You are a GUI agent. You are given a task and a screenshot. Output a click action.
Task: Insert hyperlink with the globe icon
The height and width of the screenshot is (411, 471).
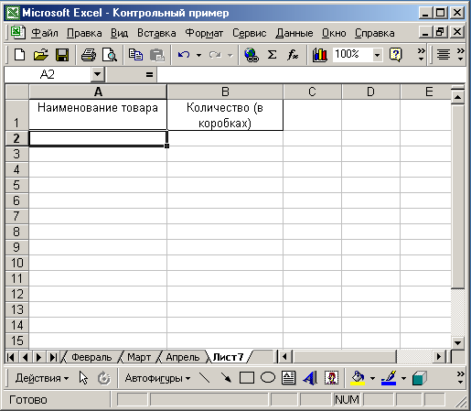coord(252,55)
